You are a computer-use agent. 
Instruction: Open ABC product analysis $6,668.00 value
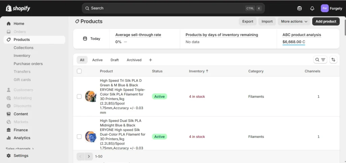tap(294, 42)
